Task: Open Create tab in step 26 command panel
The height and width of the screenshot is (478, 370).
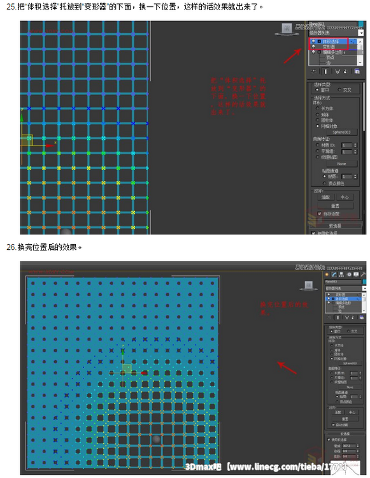Action: point(327,275)
